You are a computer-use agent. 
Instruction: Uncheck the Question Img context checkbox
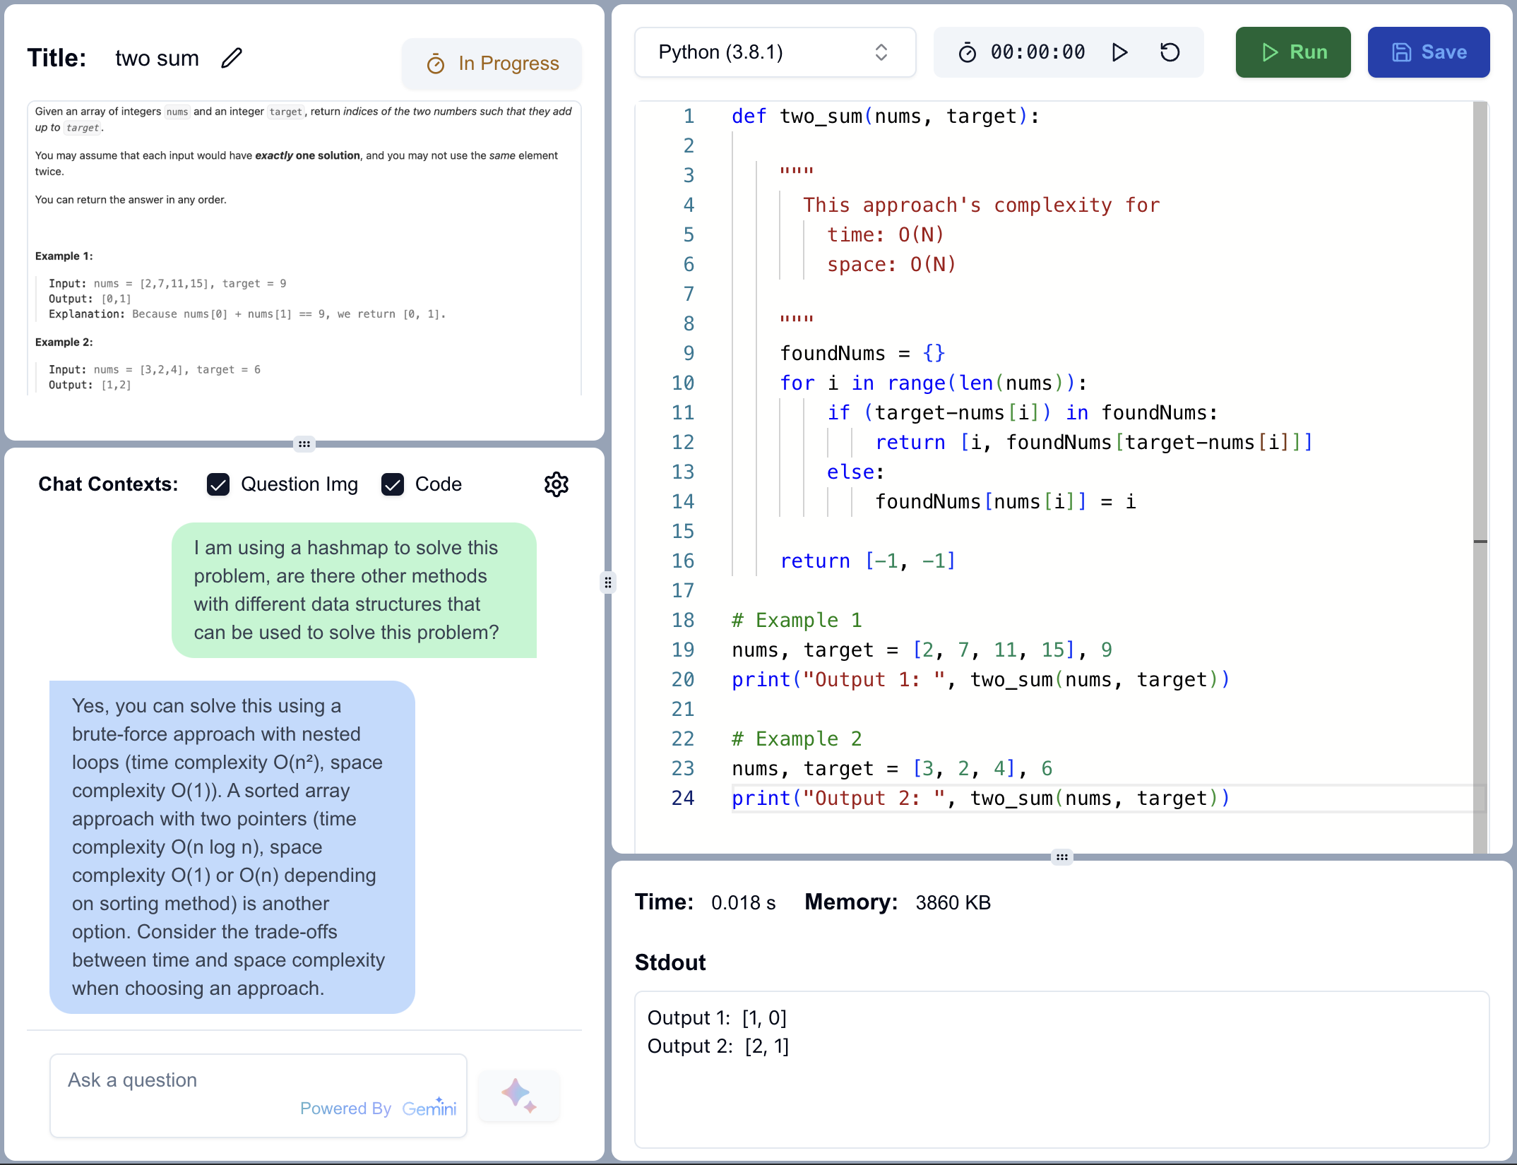[x=219, y=484]
